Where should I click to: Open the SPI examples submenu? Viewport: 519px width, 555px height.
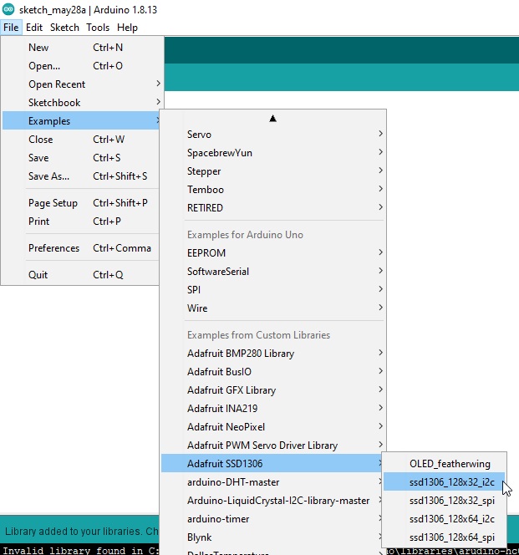pos(273,290)
